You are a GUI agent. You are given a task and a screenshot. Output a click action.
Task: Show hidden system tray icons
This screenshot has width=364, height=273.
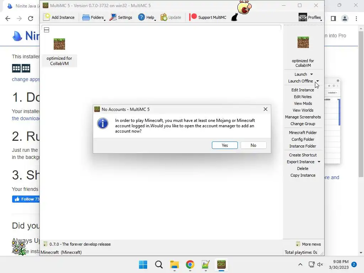coord(300,264)
